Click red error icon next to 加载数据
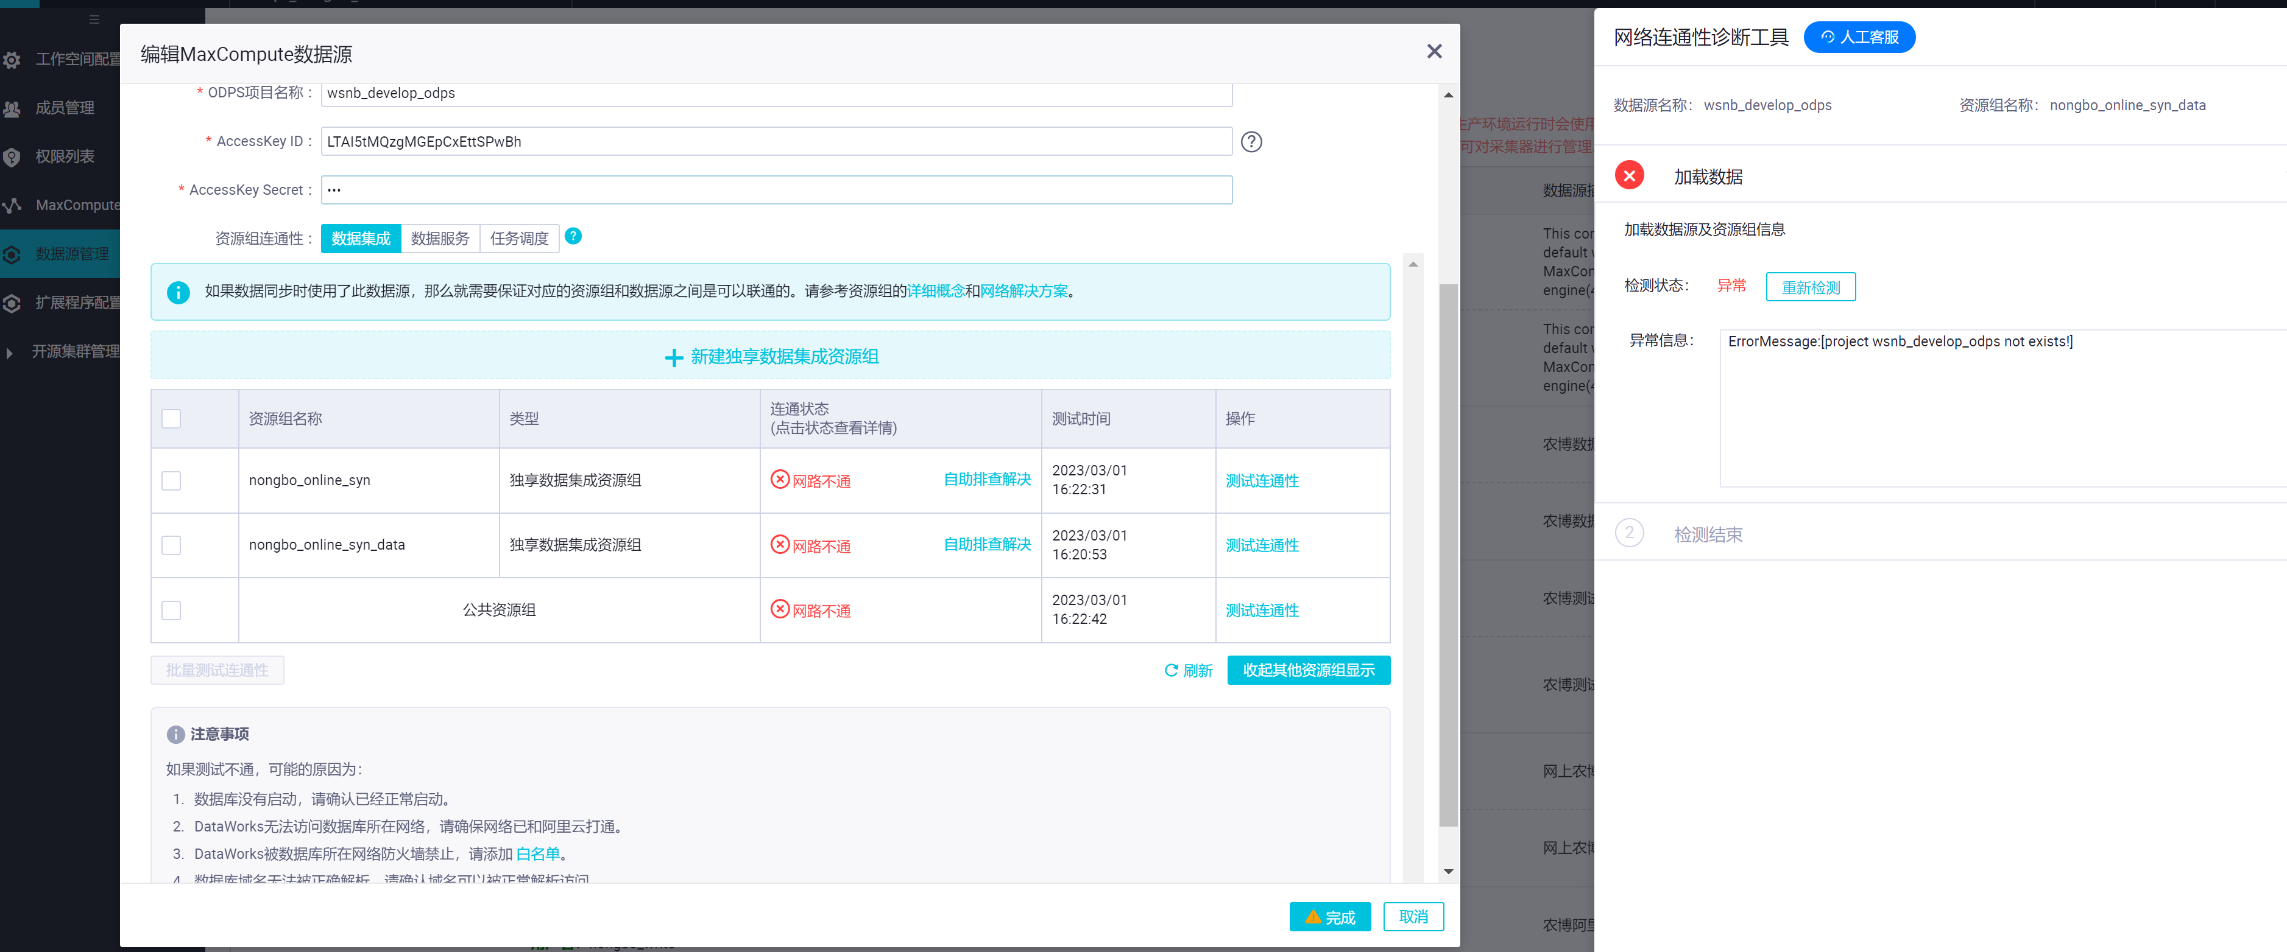The image size is (2287, 952). click(x=1629, y=176)
